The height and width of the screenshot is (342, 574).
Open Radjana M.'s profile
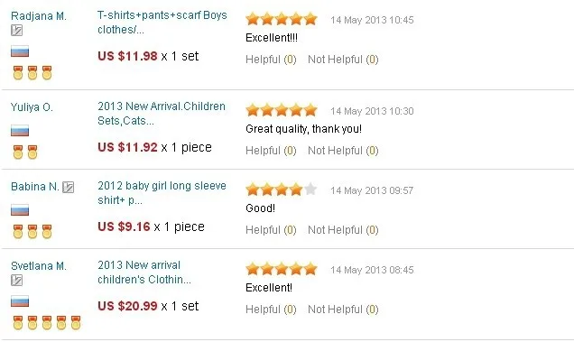39,16
